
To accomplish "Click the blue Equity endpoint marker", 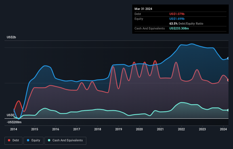I will (x=228, y=58).
